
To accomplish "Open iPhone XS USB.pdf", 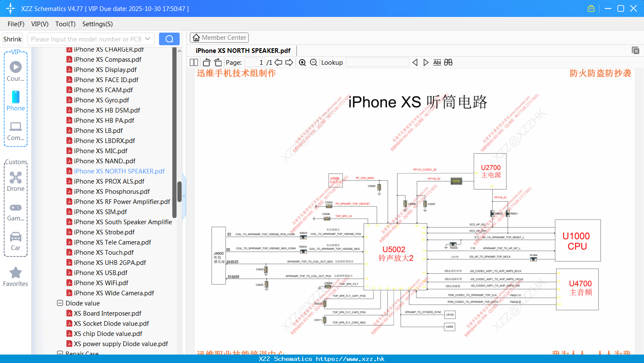I will coord(101,272).
